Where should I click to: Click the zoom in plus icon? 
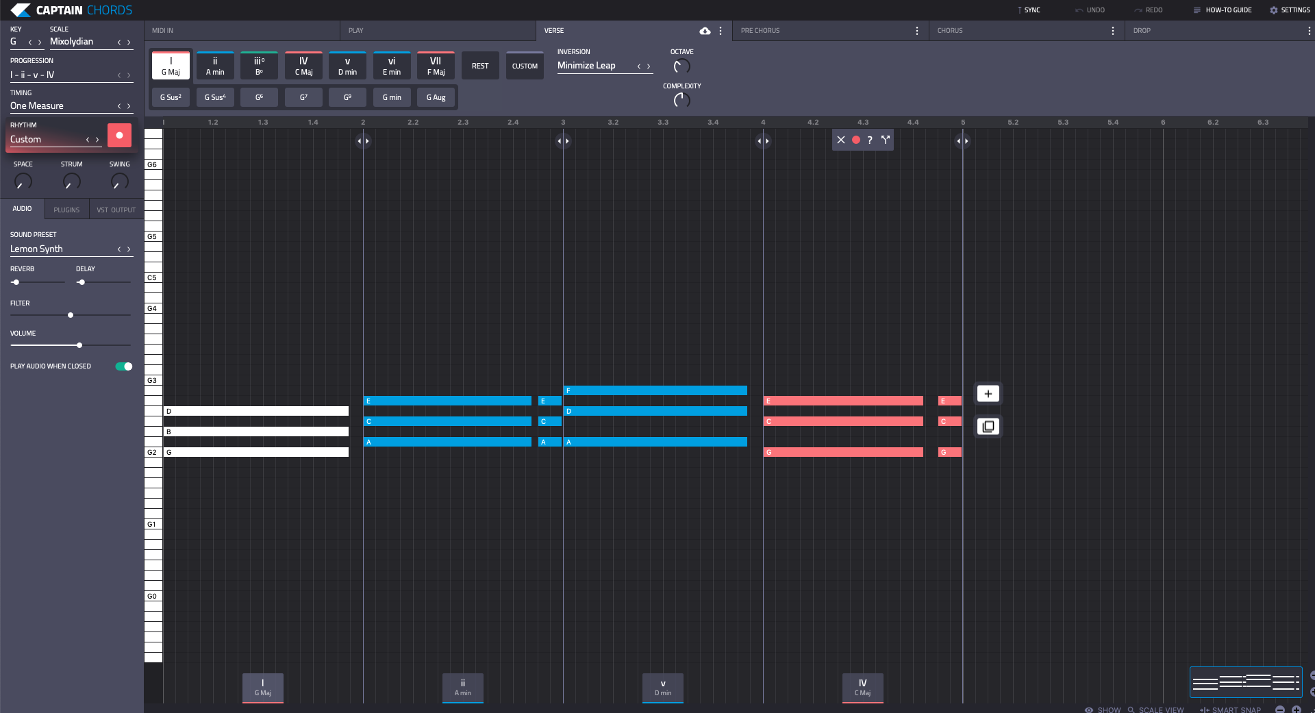(x=1296, y=710)
